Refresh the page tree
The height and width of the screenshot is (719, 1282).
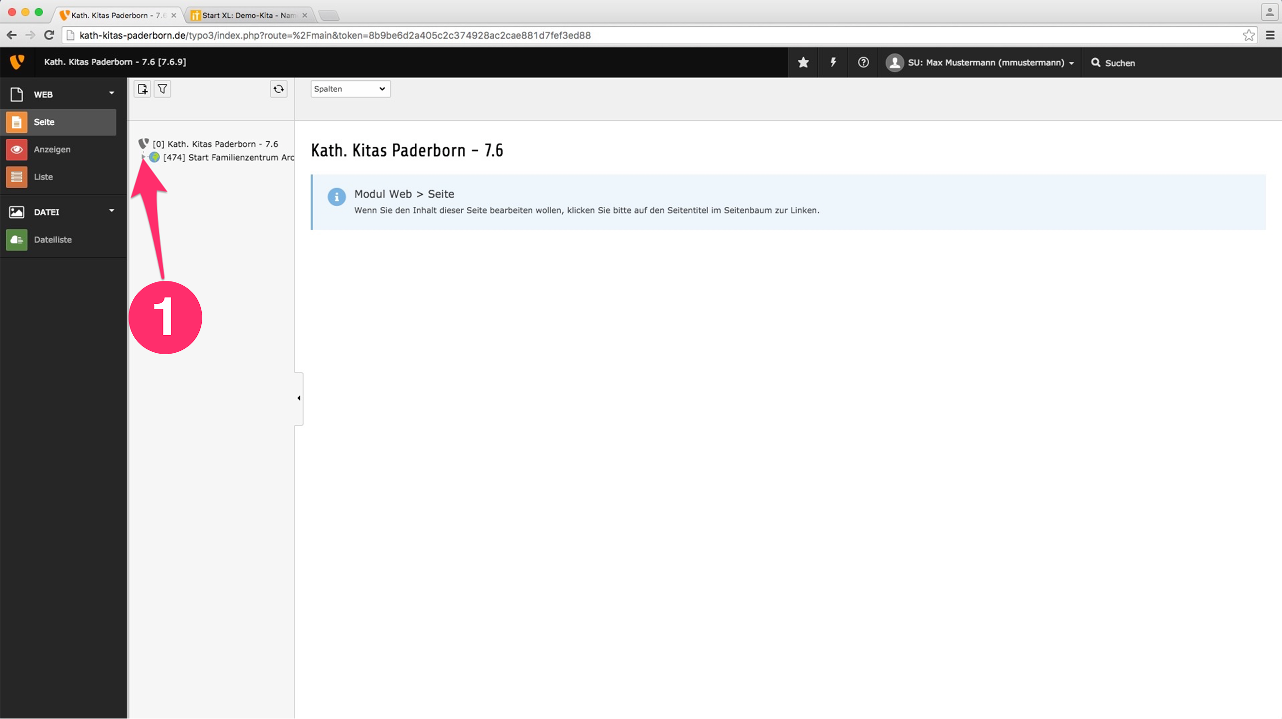[x=279, y=89]
